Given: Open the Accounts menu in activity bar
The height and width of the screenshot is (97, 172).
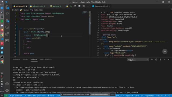Looking at the screenshot, I should click(x=7, y=84).
